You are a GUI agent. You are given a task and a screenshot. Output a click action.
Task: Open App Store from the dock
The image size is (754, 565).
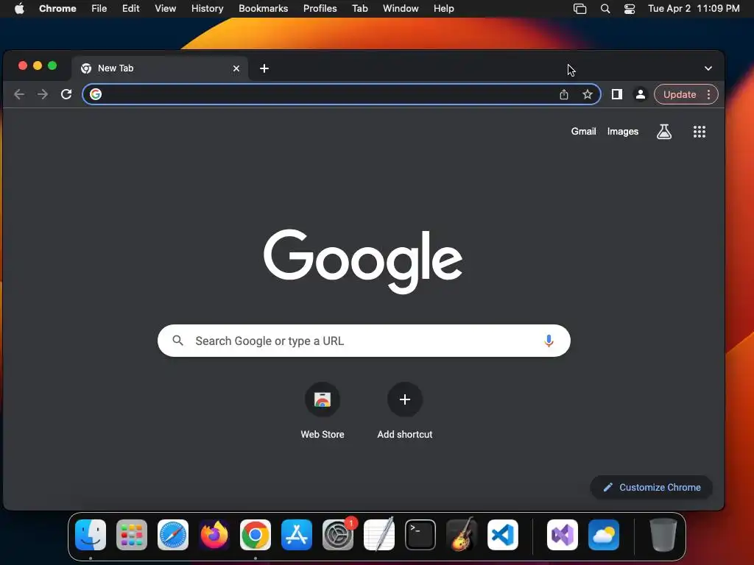point(297,535)
